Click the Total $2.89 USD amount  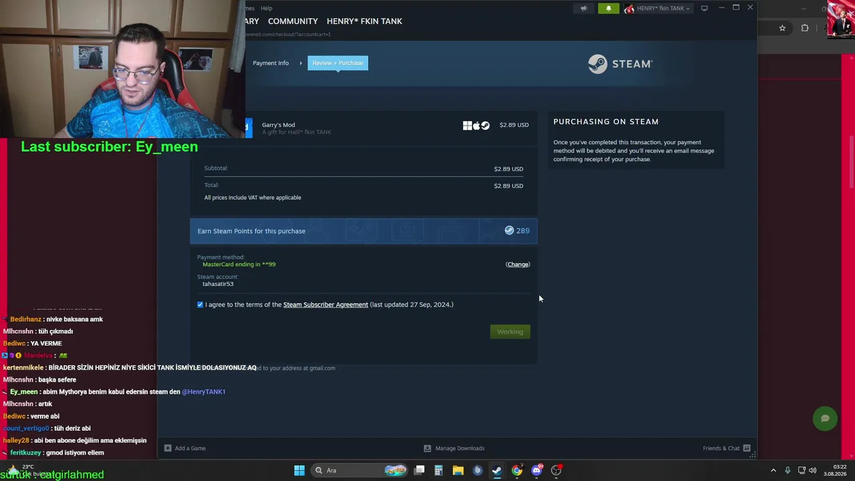(x=508, y=186)
